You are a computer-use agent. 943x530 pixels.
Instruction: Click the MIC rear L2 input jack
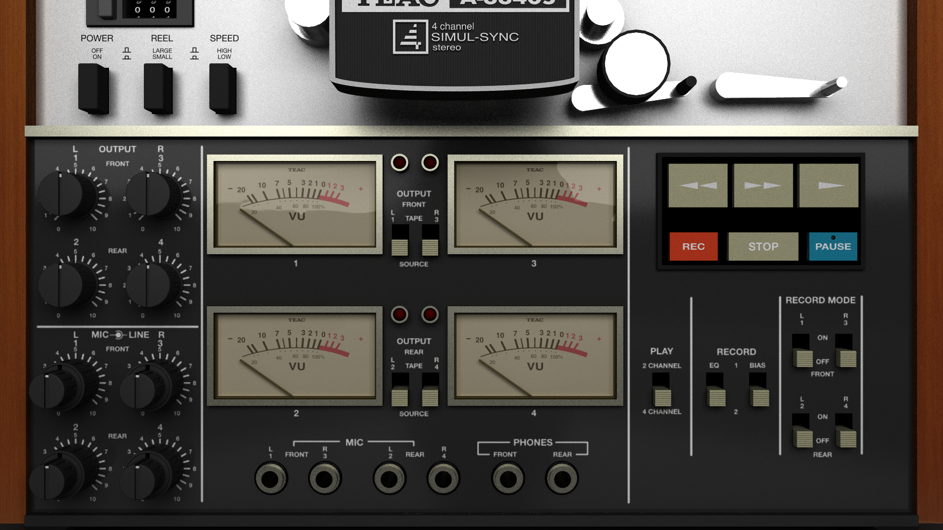click(389, 478)
